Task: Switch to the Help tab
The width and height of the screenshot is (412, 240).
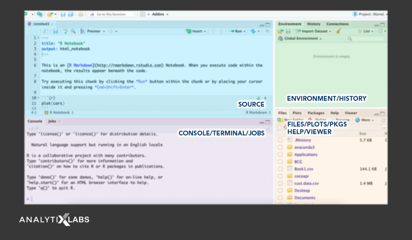Action: (x=334, y=113)
